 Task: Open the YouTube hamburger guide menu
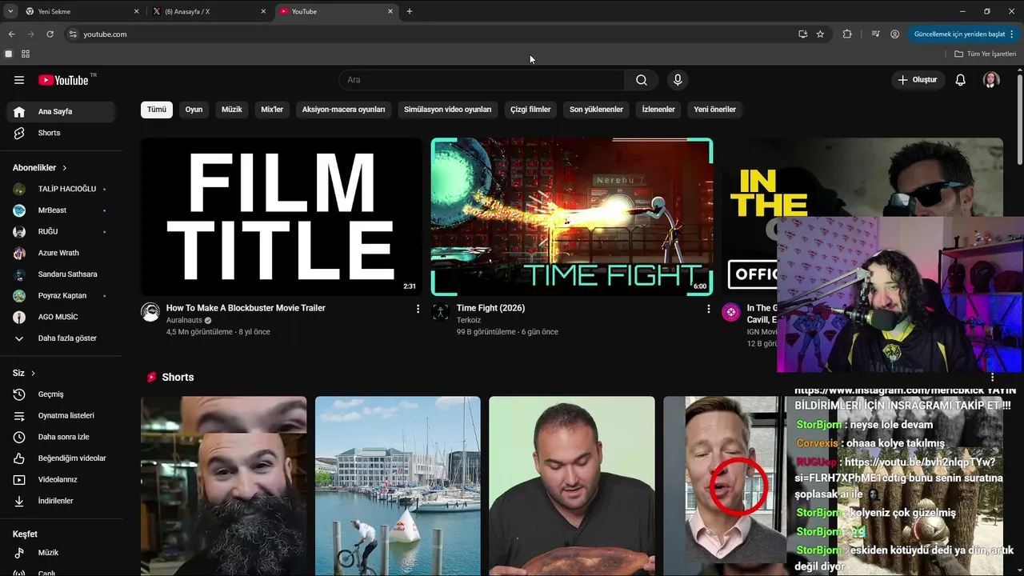tap(19, 80)
